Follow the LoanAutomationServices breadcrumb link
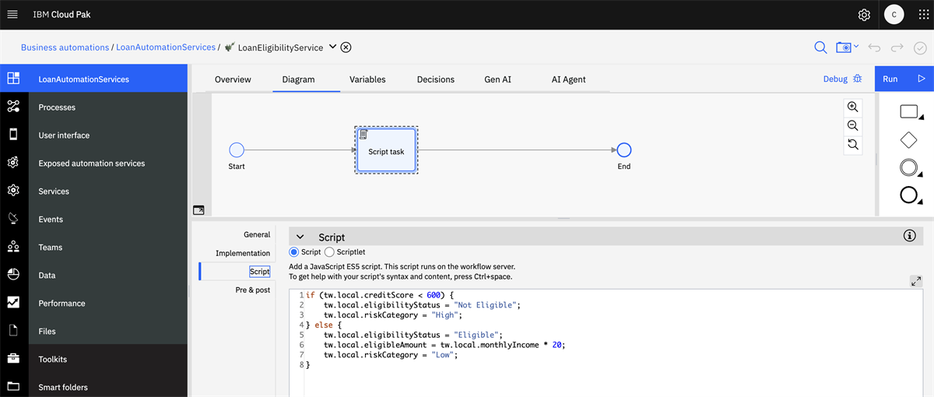This screenshot has width=934, height=397. pos(166,47)
